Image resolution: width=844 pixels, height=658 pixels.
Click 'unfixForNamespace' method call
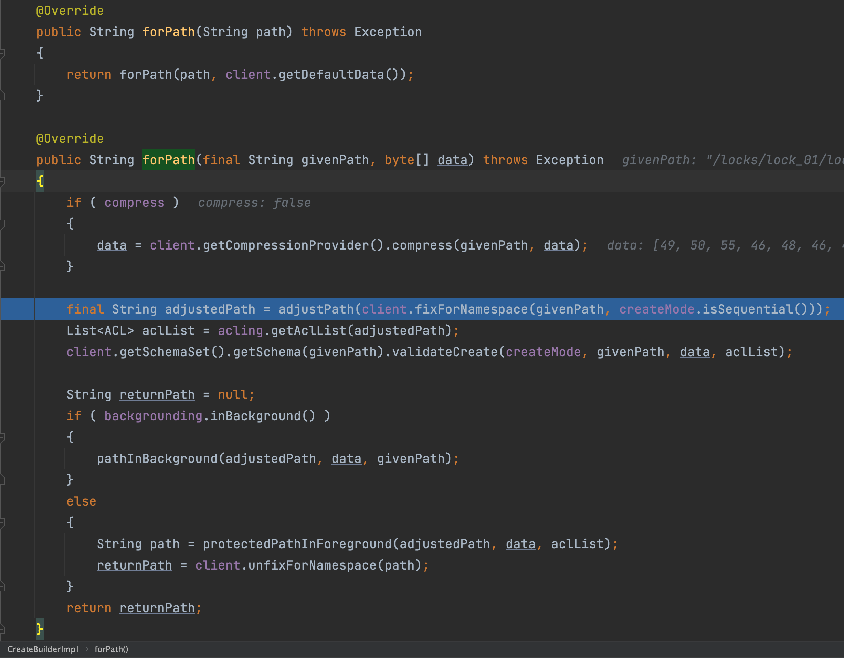[312, 565]
